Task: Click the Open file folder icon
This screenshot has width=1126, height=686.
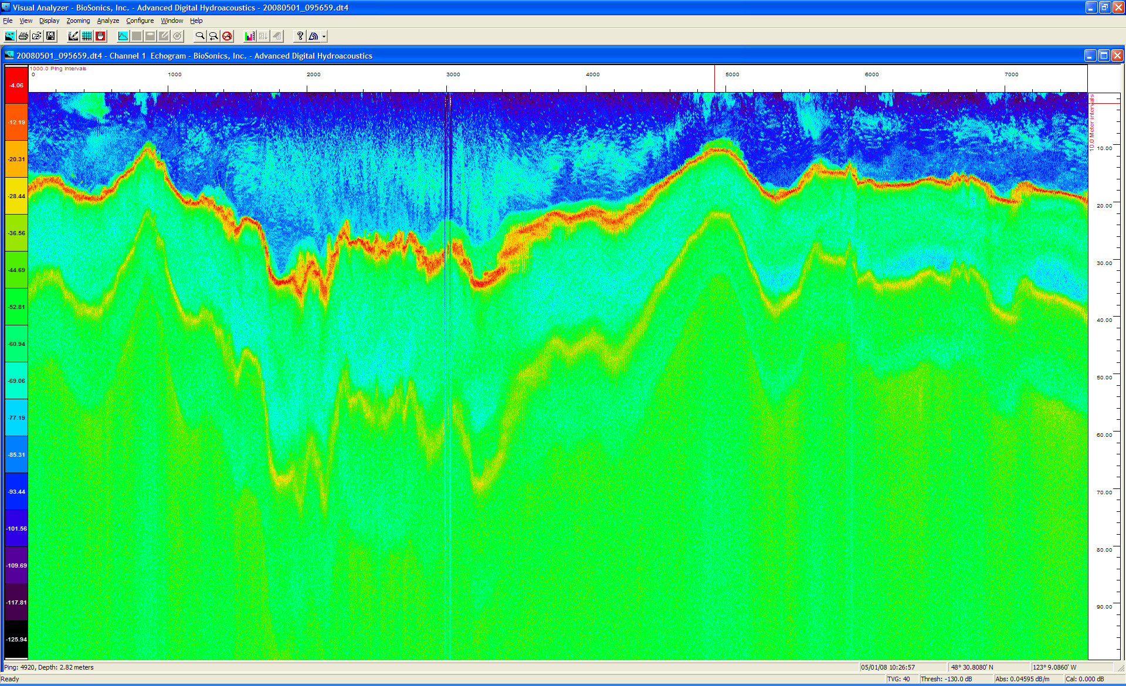Action: 37,36
